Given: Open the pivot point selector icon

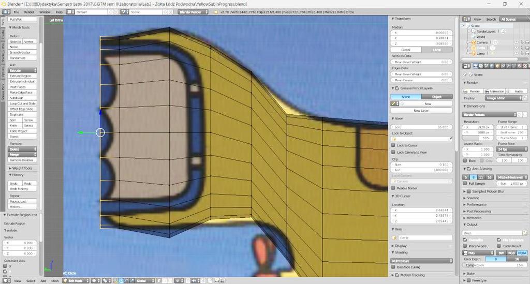Looking at the screenshot, I should 107,280.
